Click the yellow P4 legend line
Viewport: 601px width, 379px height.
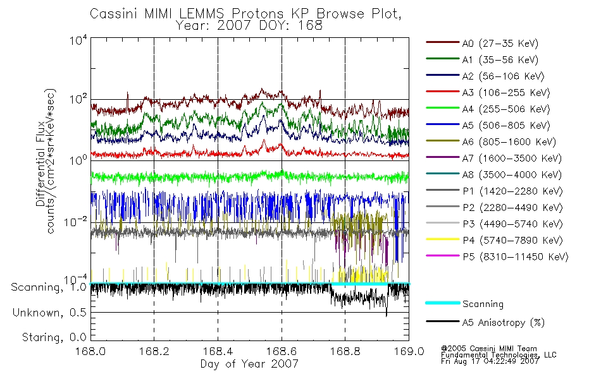[x=443, y=239]
